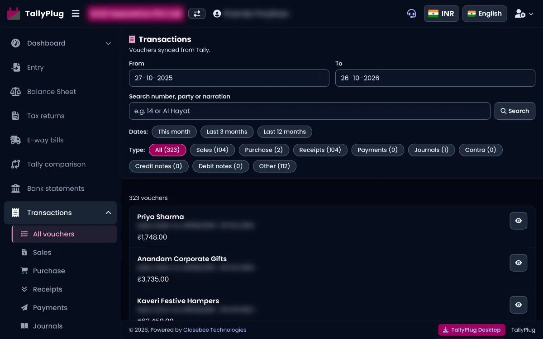Toggle the hamburger sidebar menu
This screenshot has width=543, height=339.
pos(76,14)
